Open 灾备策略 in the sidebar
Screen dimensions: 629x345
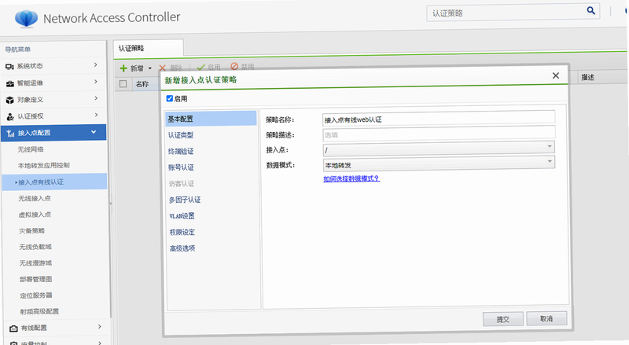pyautogui.click(x=31, y=231)
